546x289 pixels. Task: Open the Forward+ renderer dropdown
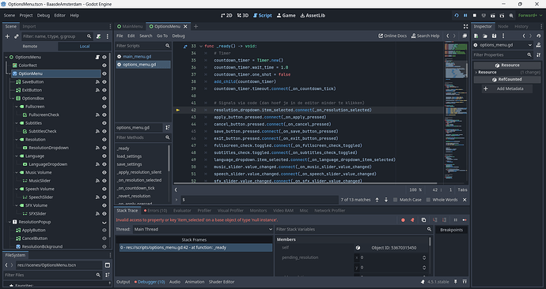530,15
